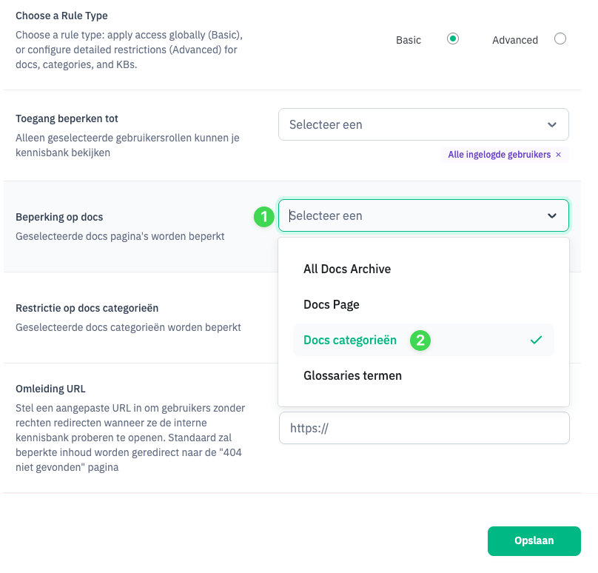Pick 'Glossaries termen' from the list
598x573 pixels.
coord(352,375)
